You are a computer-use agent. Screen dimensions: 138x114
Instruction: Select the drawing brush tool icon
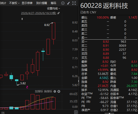click(x=68, y=3)
